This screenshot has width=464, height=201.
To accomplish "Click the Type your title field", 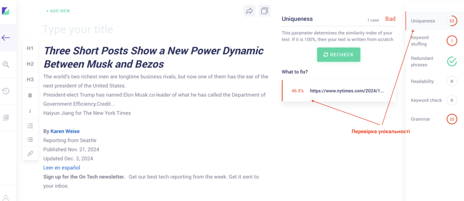I will click(x=78, y=30).
